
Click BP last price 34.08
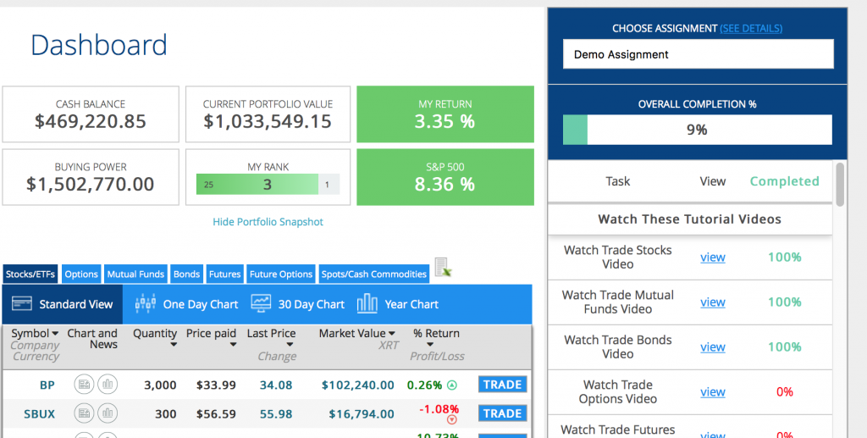(x=276, y=385)
